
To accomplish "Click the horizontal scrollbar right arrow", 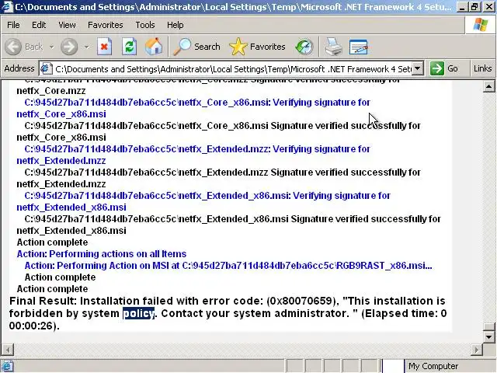I will point(476,350).
